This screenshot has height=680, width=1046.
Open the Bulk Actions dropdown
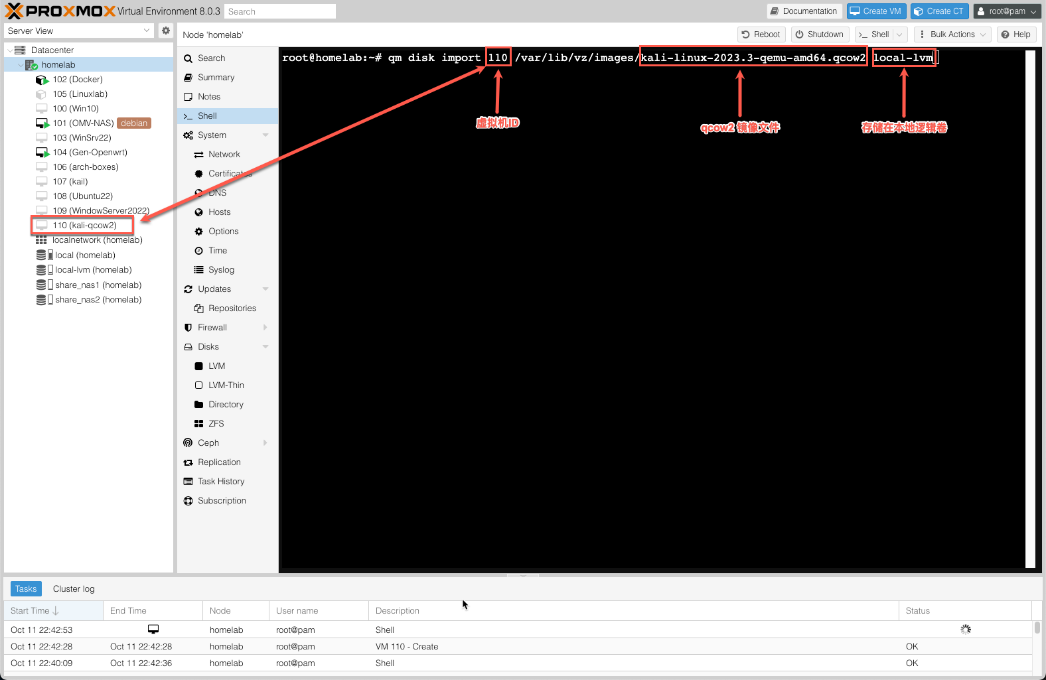click(952, 34)
